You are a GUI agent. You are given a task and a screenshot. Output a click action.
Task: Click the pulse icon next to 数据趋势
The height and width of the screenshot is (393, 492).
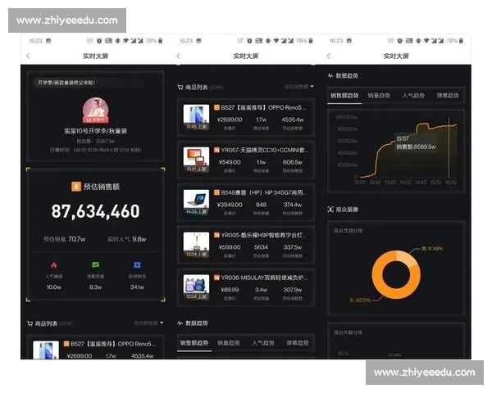pyautogui.click(x=180, y=323)
